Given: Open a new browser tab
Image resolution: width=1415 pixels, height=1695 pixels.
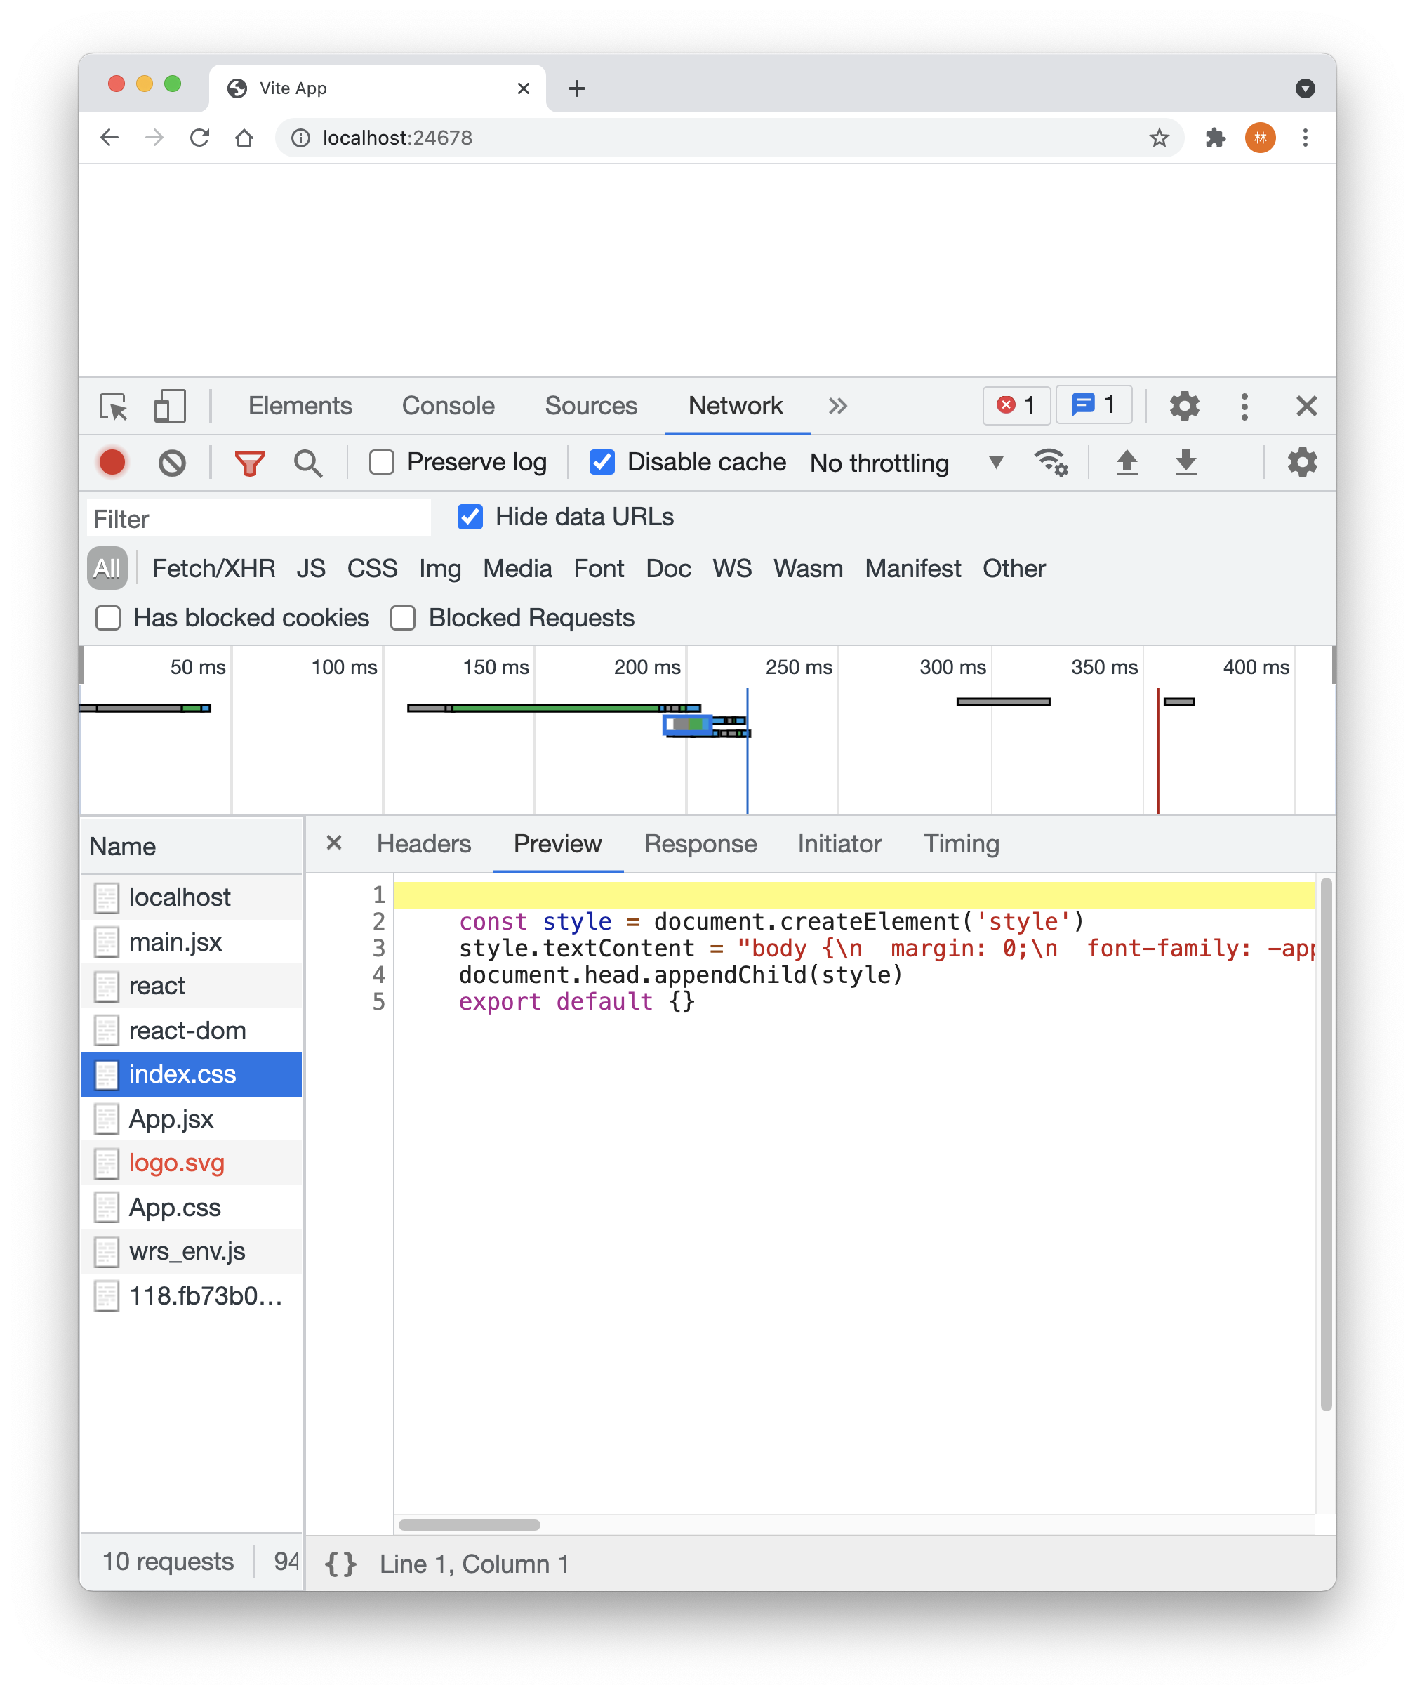Looking at the screenshot, I should (577, 88).
